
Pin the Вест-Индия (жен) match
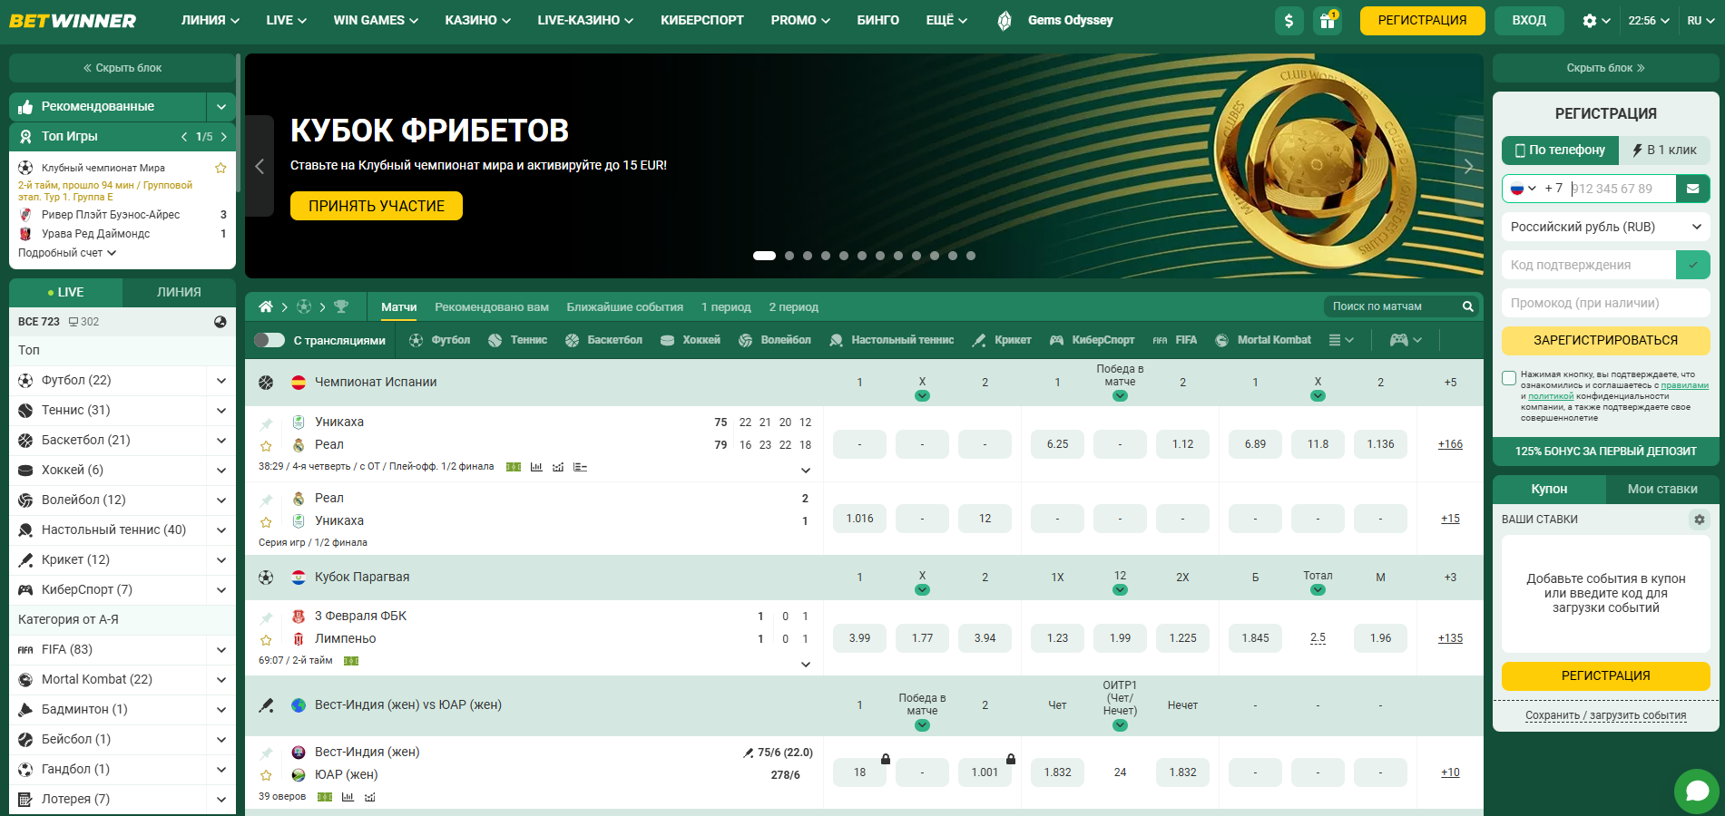point(266,753)
